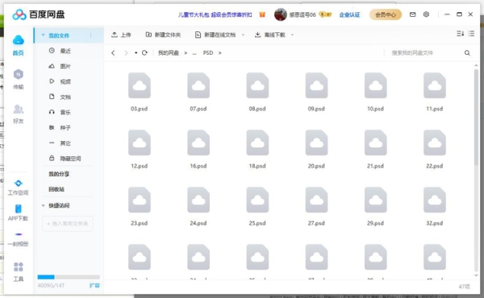Select the 11.psd file name
The height and width of the screenshot is (298, 484).
pyautogui.click(x=434, y=109)
